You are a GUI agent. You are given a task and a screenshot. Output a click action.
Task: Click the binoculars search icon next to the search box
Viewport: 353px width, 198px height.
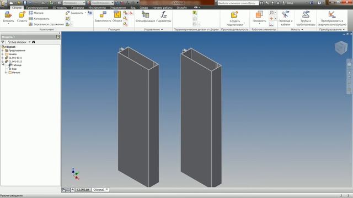coord(261,3)
